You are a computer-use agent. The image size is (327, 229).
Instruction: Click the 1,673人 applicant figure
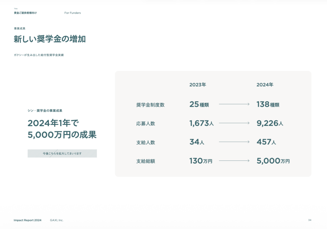point(201,123)
